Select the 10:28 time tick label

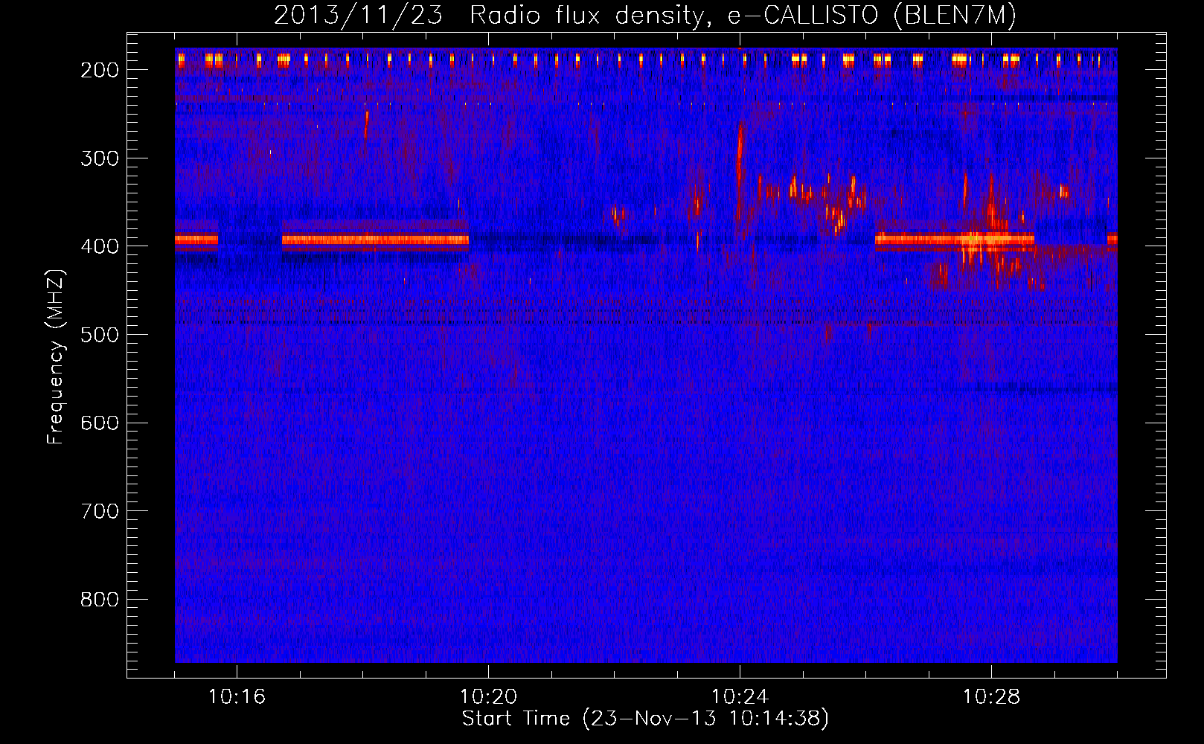(991, 697)
